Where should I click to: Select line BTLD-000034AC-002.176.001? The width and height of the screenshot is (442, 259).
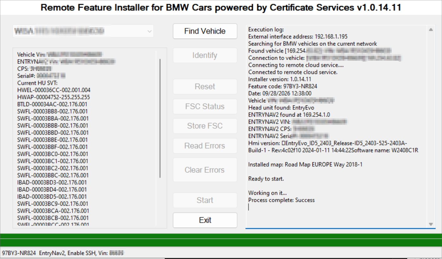[52, 104]
